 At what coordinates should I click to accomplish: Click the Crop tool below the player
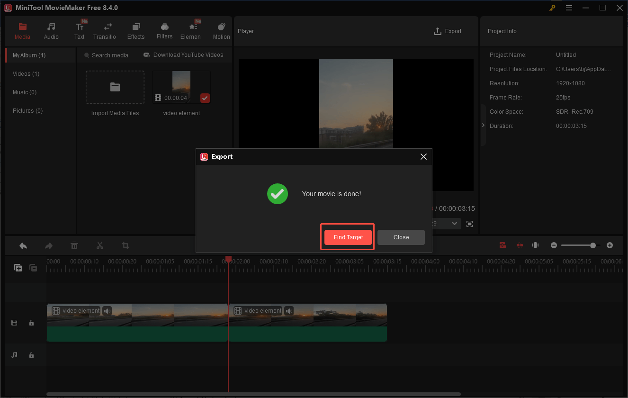tap(125, 245)
